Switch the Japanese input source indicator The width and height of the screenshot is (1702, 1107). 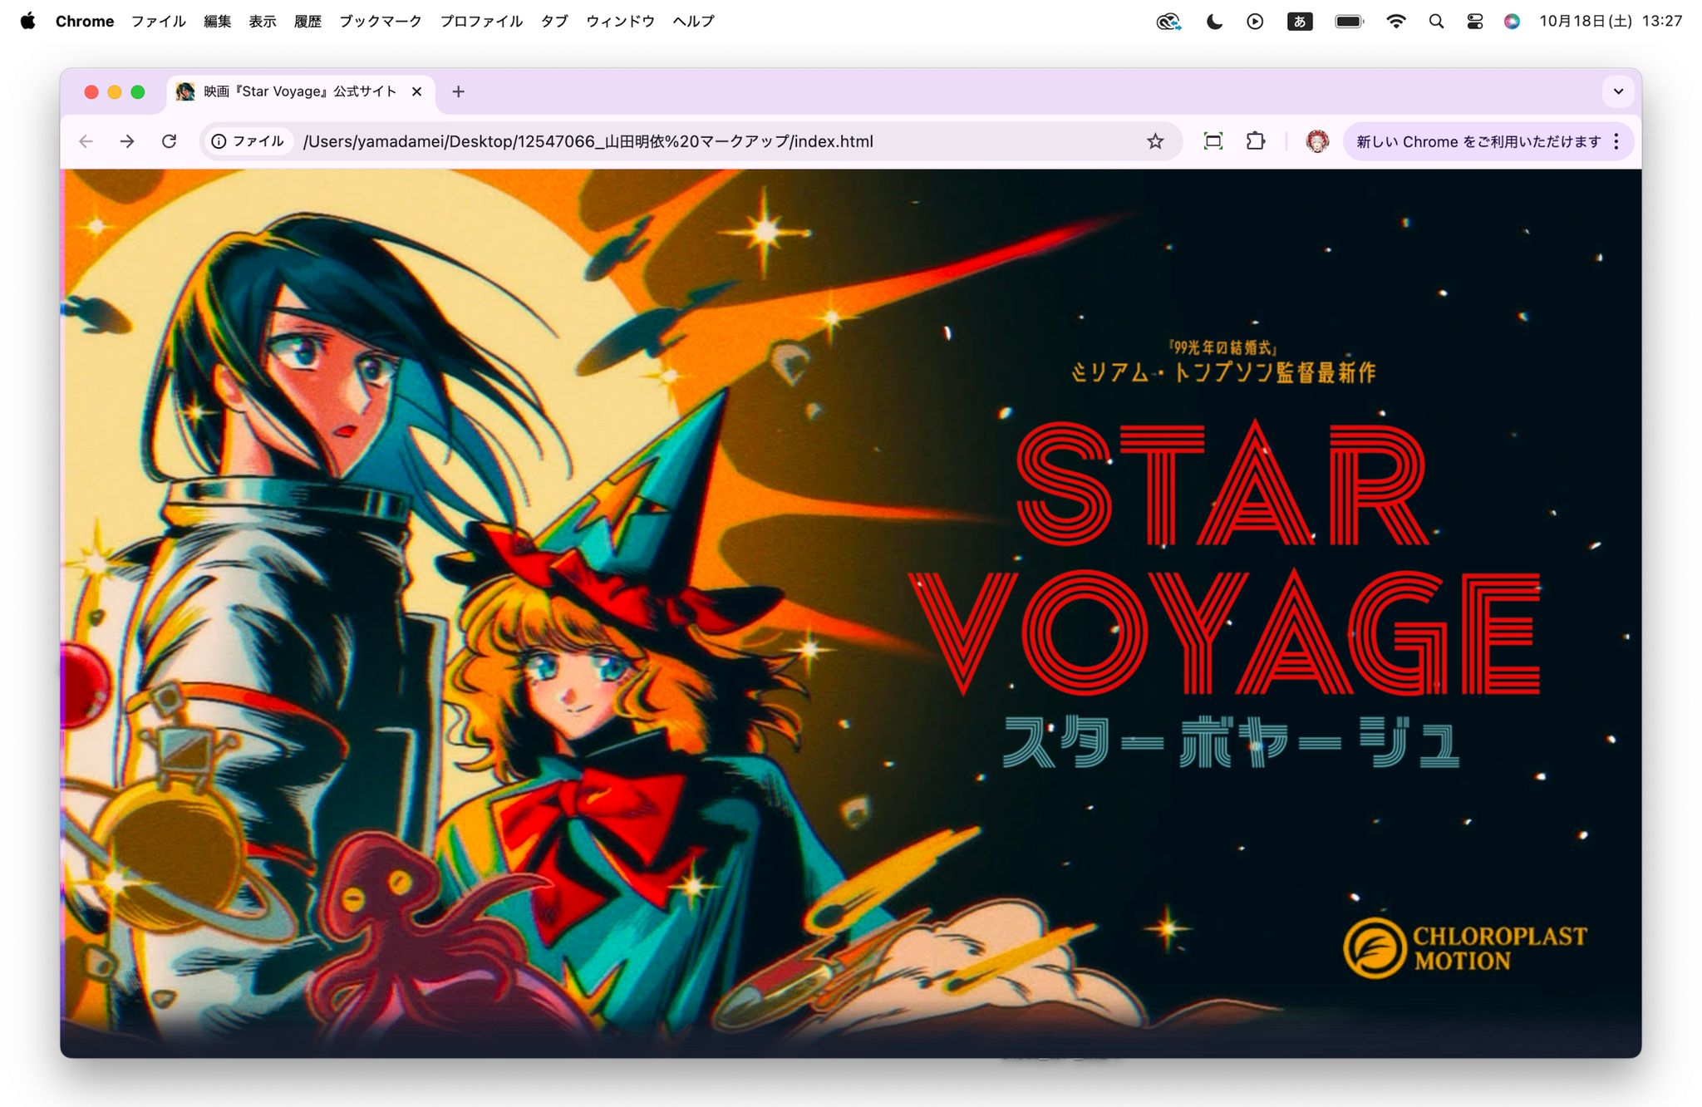1300,22
